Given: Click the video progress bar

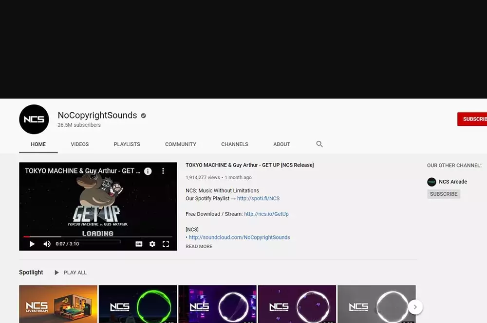Looking at the screenshot, I should point(98,237).
